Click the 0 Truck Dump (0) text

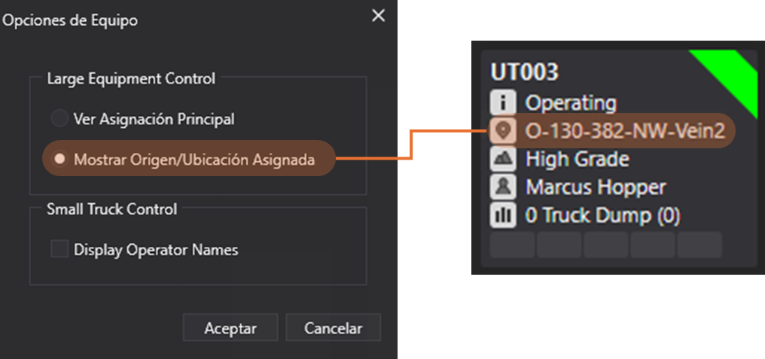(602, 215)
